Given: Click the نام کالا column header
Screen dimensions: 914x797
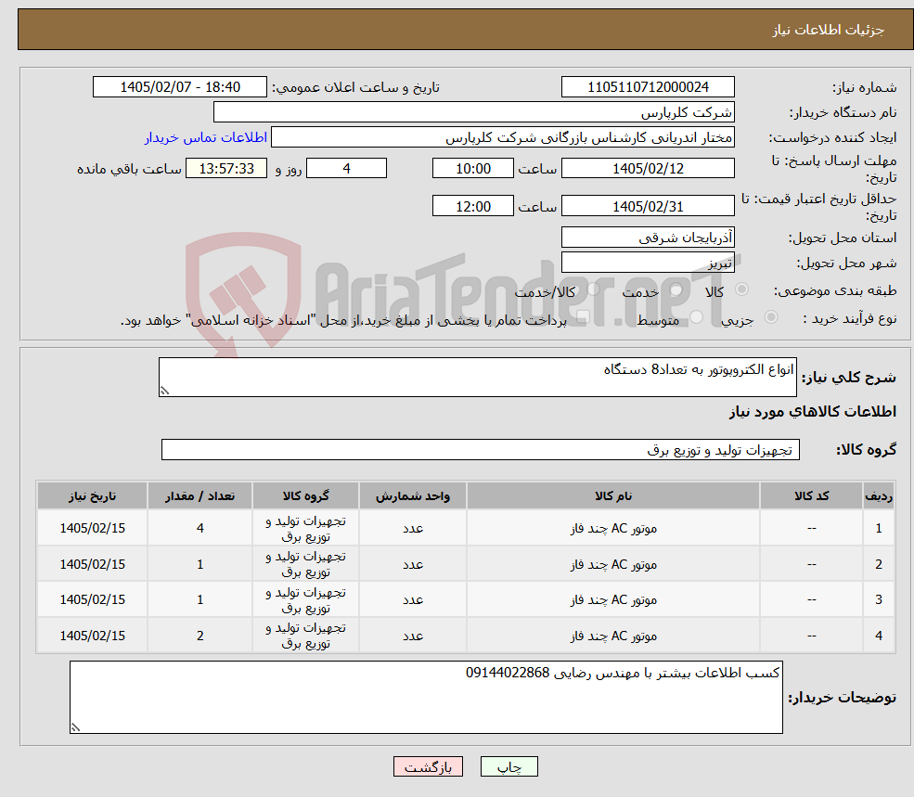Looking at the screenshot, I should (x=613, y=495).
